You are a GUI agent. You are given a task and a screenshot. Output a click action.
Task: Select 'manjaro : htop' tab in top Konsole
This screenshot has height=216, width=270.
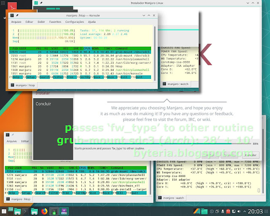coord(23,85)
